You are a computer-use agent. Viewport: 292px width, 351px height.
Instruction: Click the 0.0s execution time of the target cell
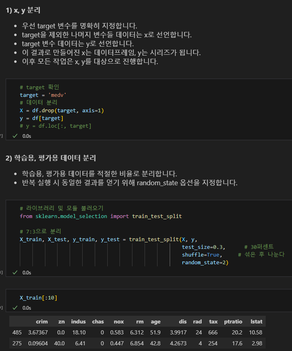pyautogui.click(x=27, y=136)
